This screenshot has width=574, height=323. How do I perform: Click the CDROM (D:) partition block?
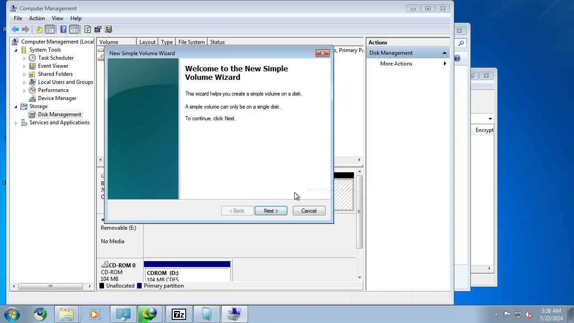point(187,271)
